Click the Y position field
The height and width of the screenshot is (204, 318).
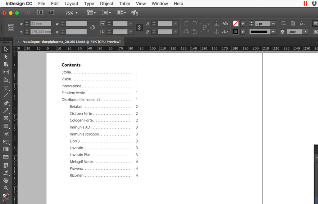(x=41, y=32)
